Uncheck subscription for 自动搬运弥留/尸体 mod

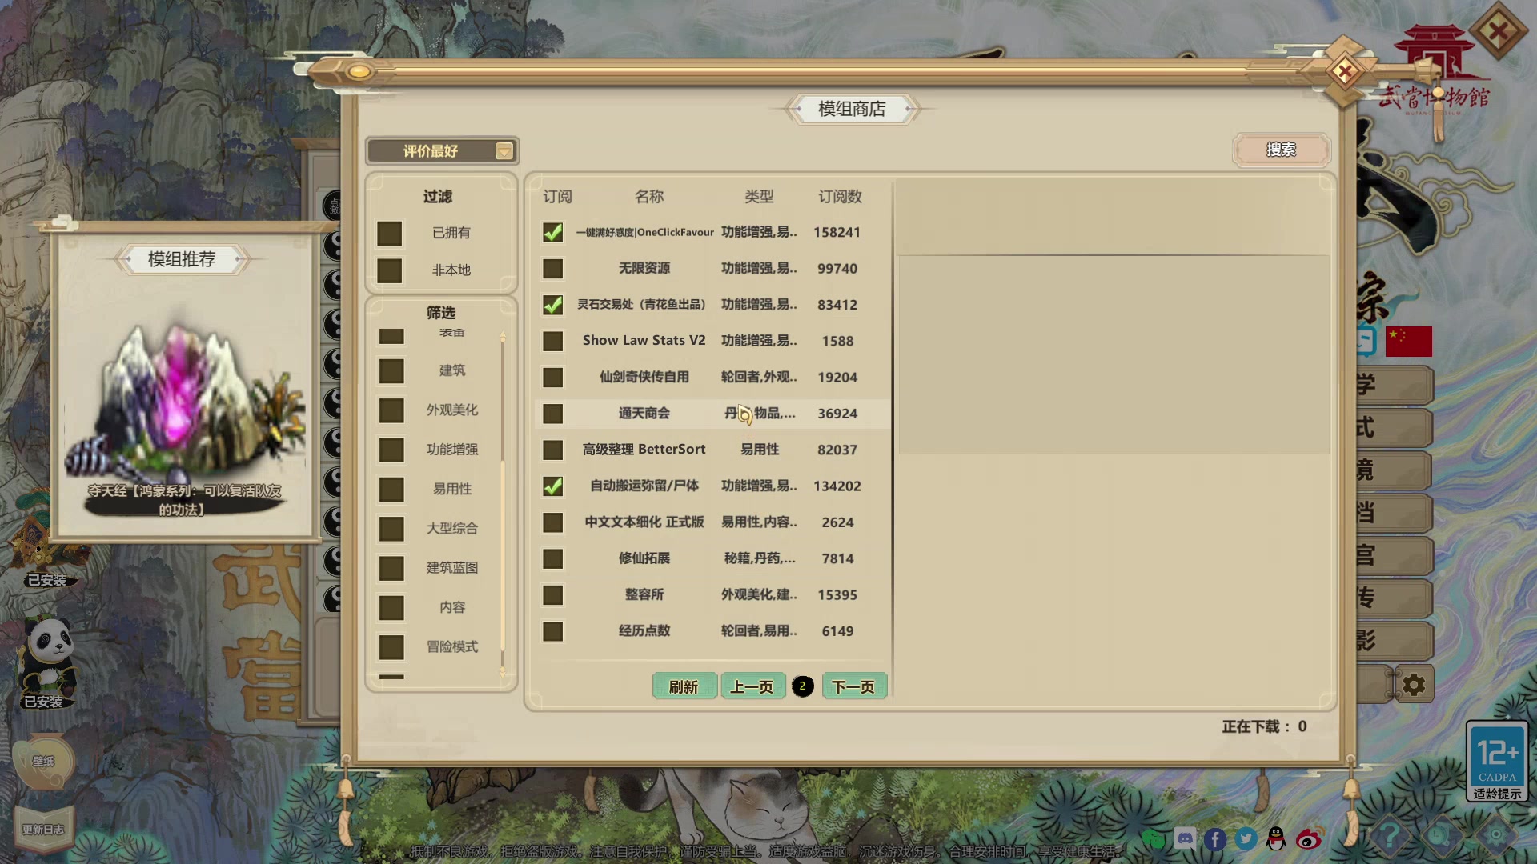[552, 486]
